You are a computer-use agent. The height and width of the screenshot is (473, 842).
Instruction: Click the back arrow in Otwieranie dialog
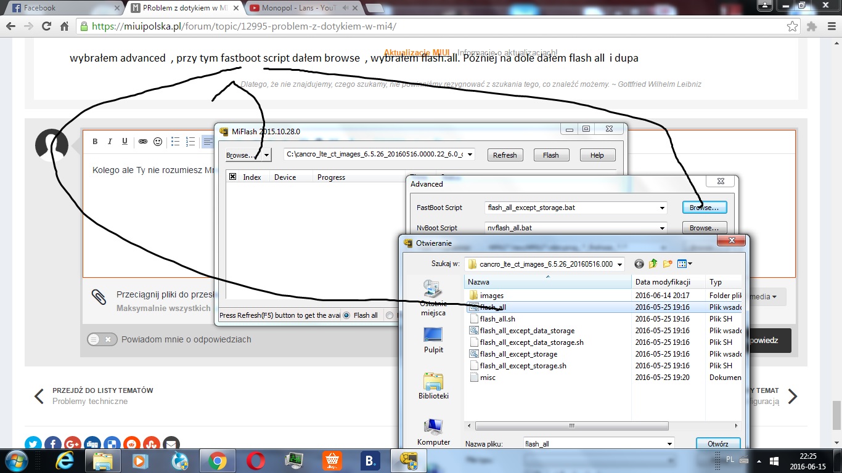[x=639, y=264]
